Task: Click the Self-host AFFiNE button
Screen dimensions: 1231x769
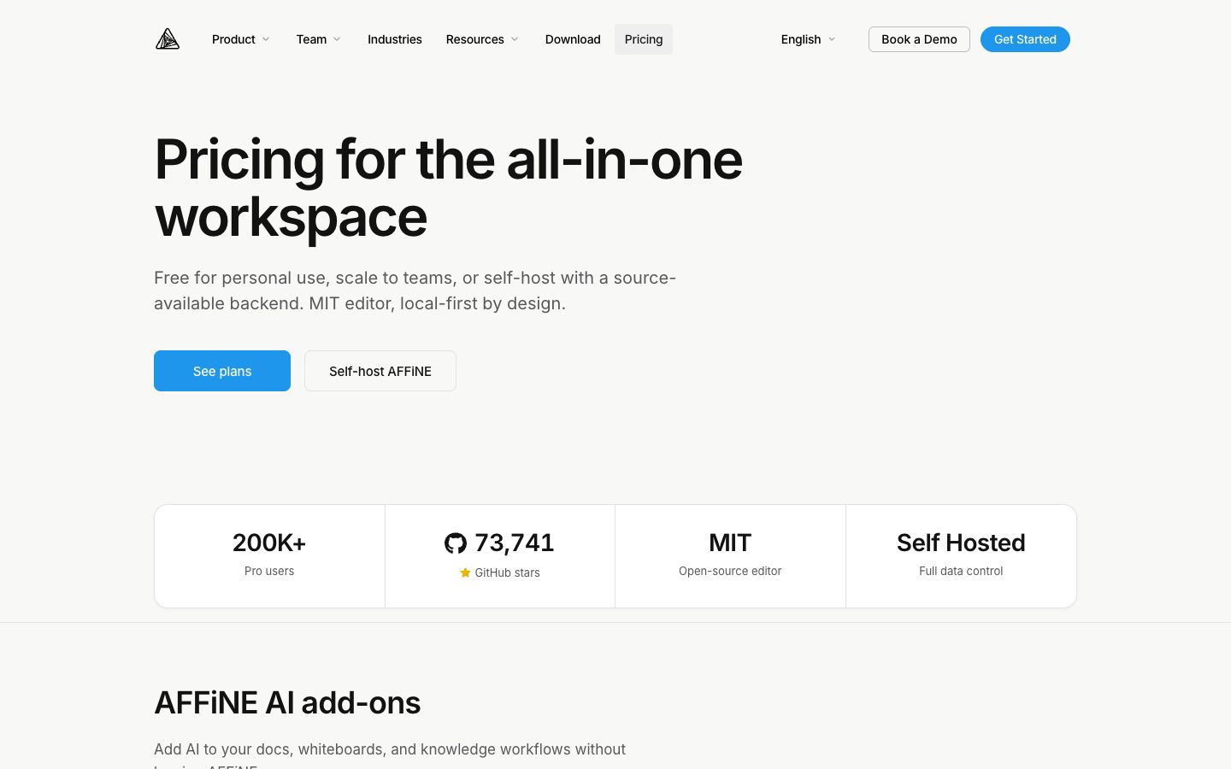Action: [380, 371]
